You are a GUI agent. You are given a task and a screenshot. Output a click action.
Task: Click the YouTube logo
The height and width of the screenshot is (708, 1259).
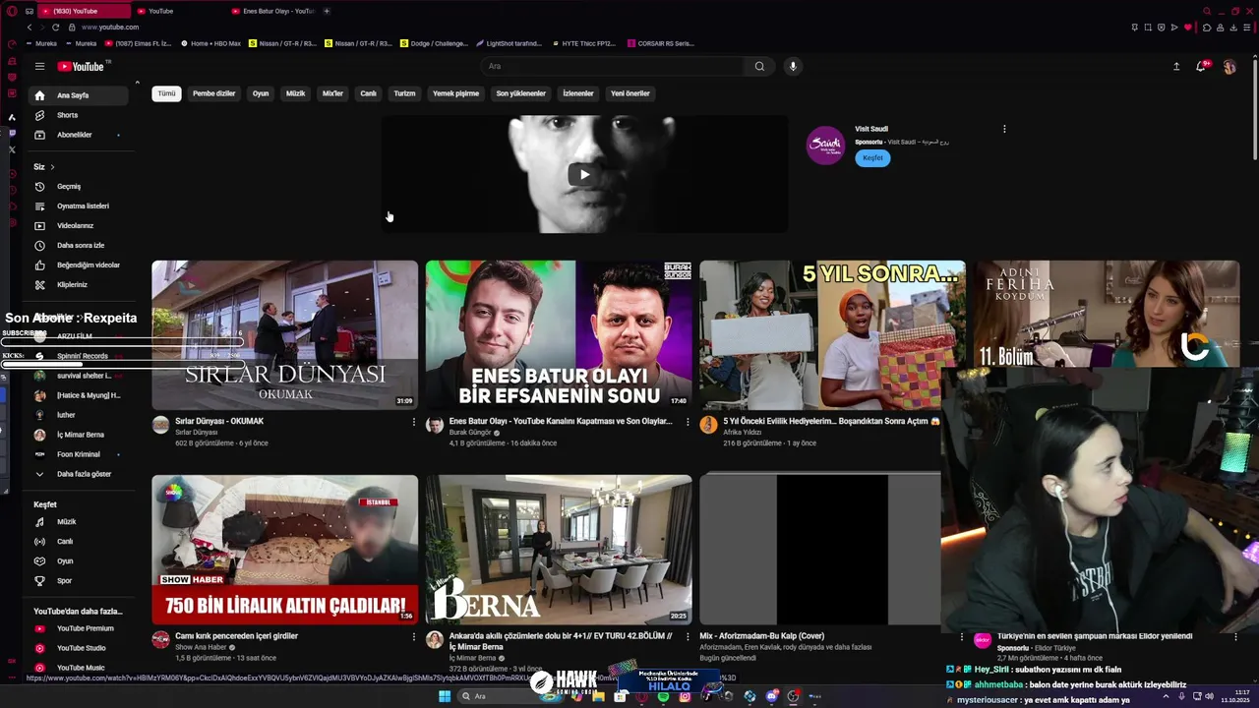[81, 67]
